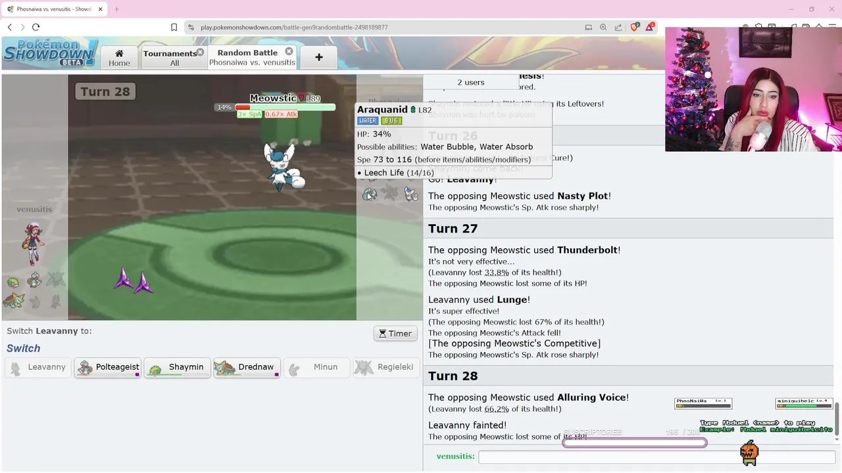Click the faded Regieleki icon in team sidebar
Viewport: 842px width, 473px height.
tap(56, 280)
